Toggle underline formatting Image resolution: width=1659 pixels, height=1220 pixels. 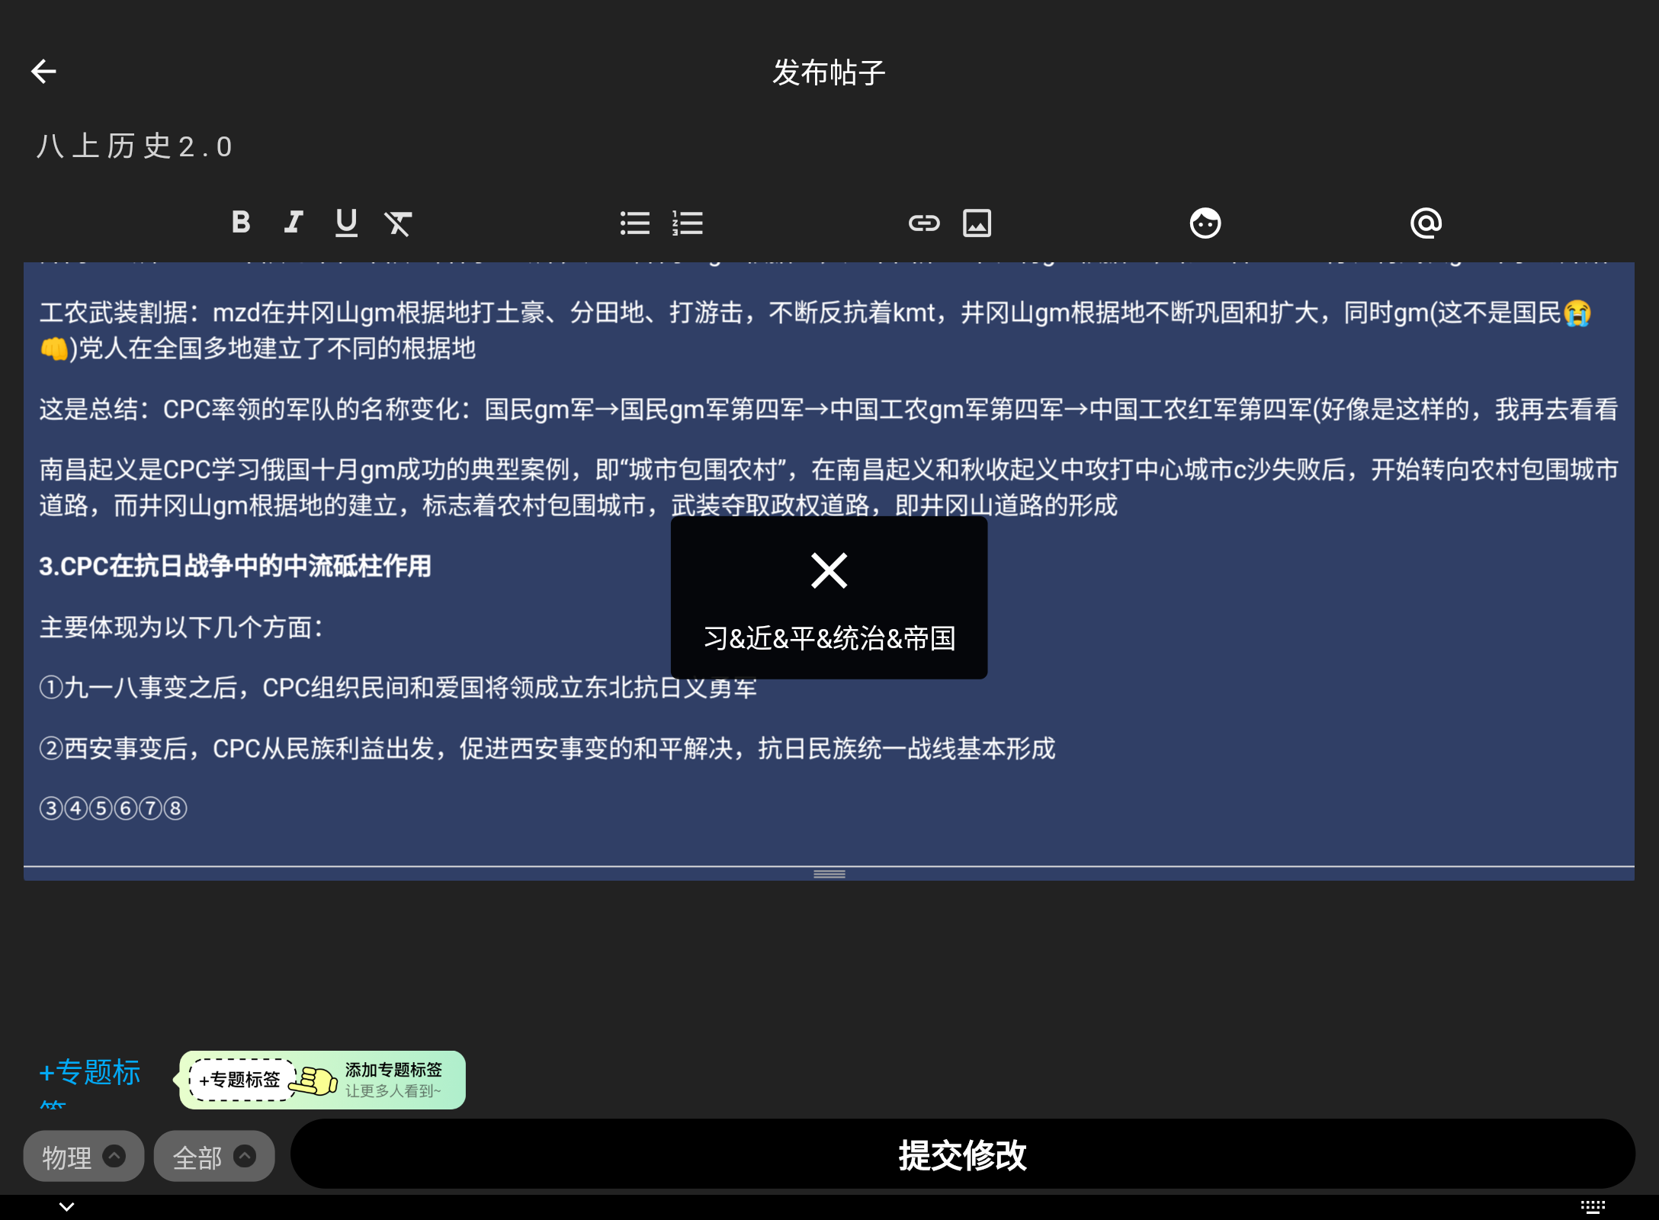(347, 223)
